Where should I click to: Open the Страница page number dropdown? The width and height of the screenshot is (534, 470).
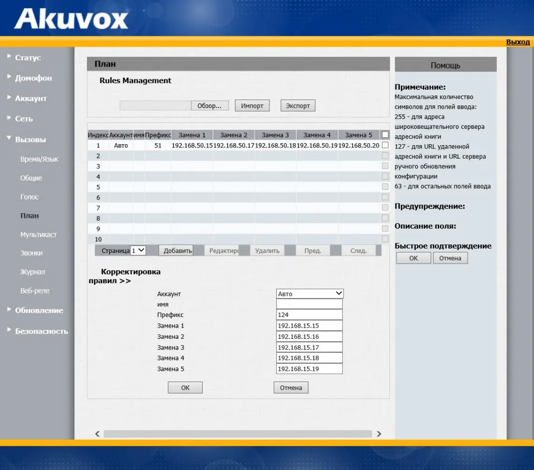click(x=138, y=251)
